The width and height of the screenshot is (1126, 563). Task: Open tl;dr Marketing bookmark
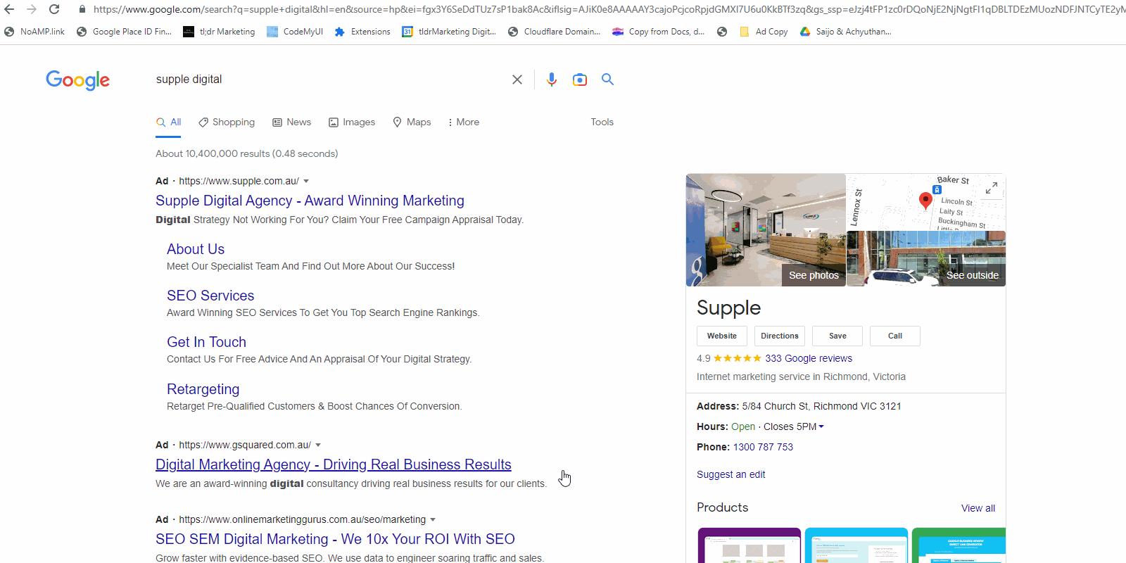[219, 32]
